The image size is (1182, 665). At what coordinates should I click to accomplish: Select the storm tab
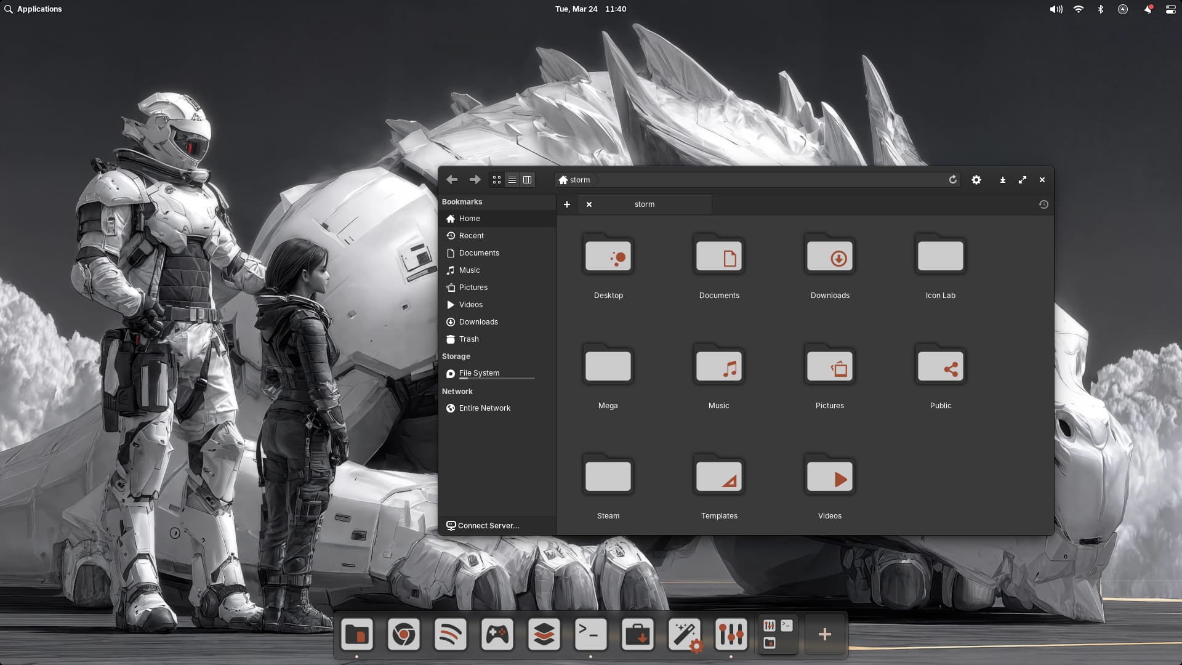pyautogui.click(x=645, y=204)
